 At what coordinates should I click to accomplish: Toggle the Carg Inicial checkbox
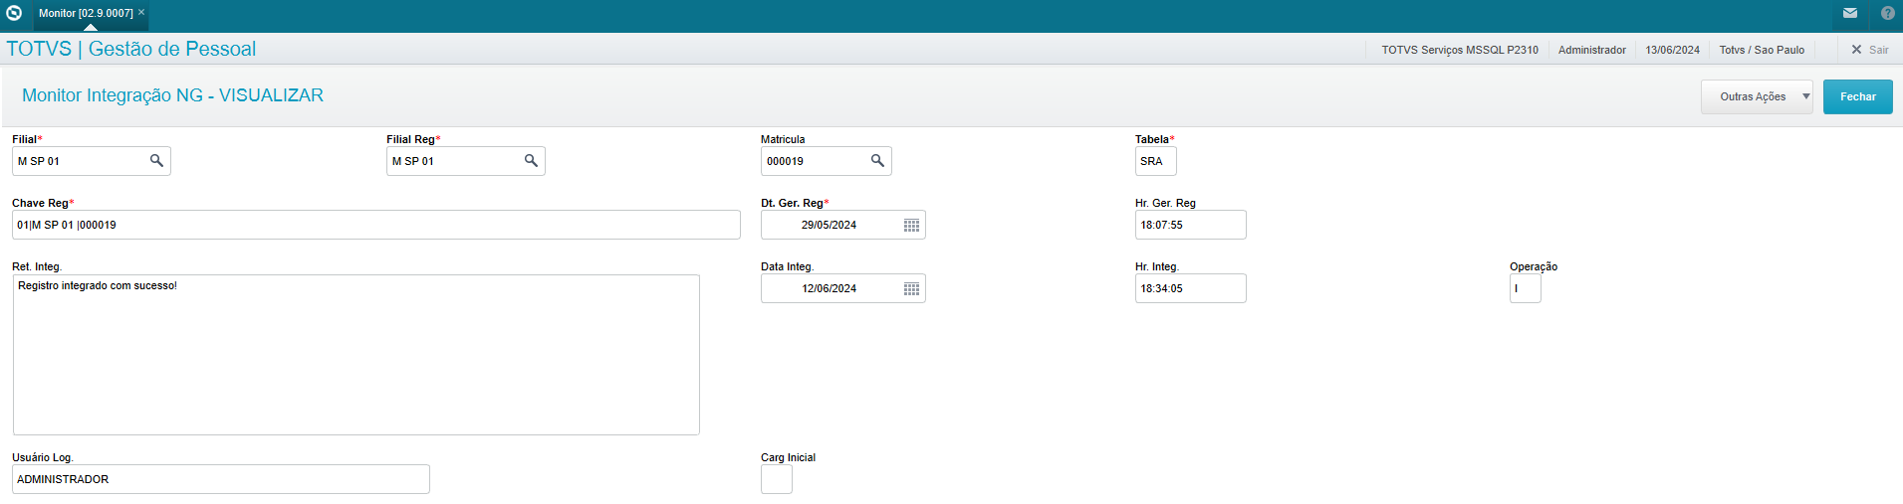point(777,479)
